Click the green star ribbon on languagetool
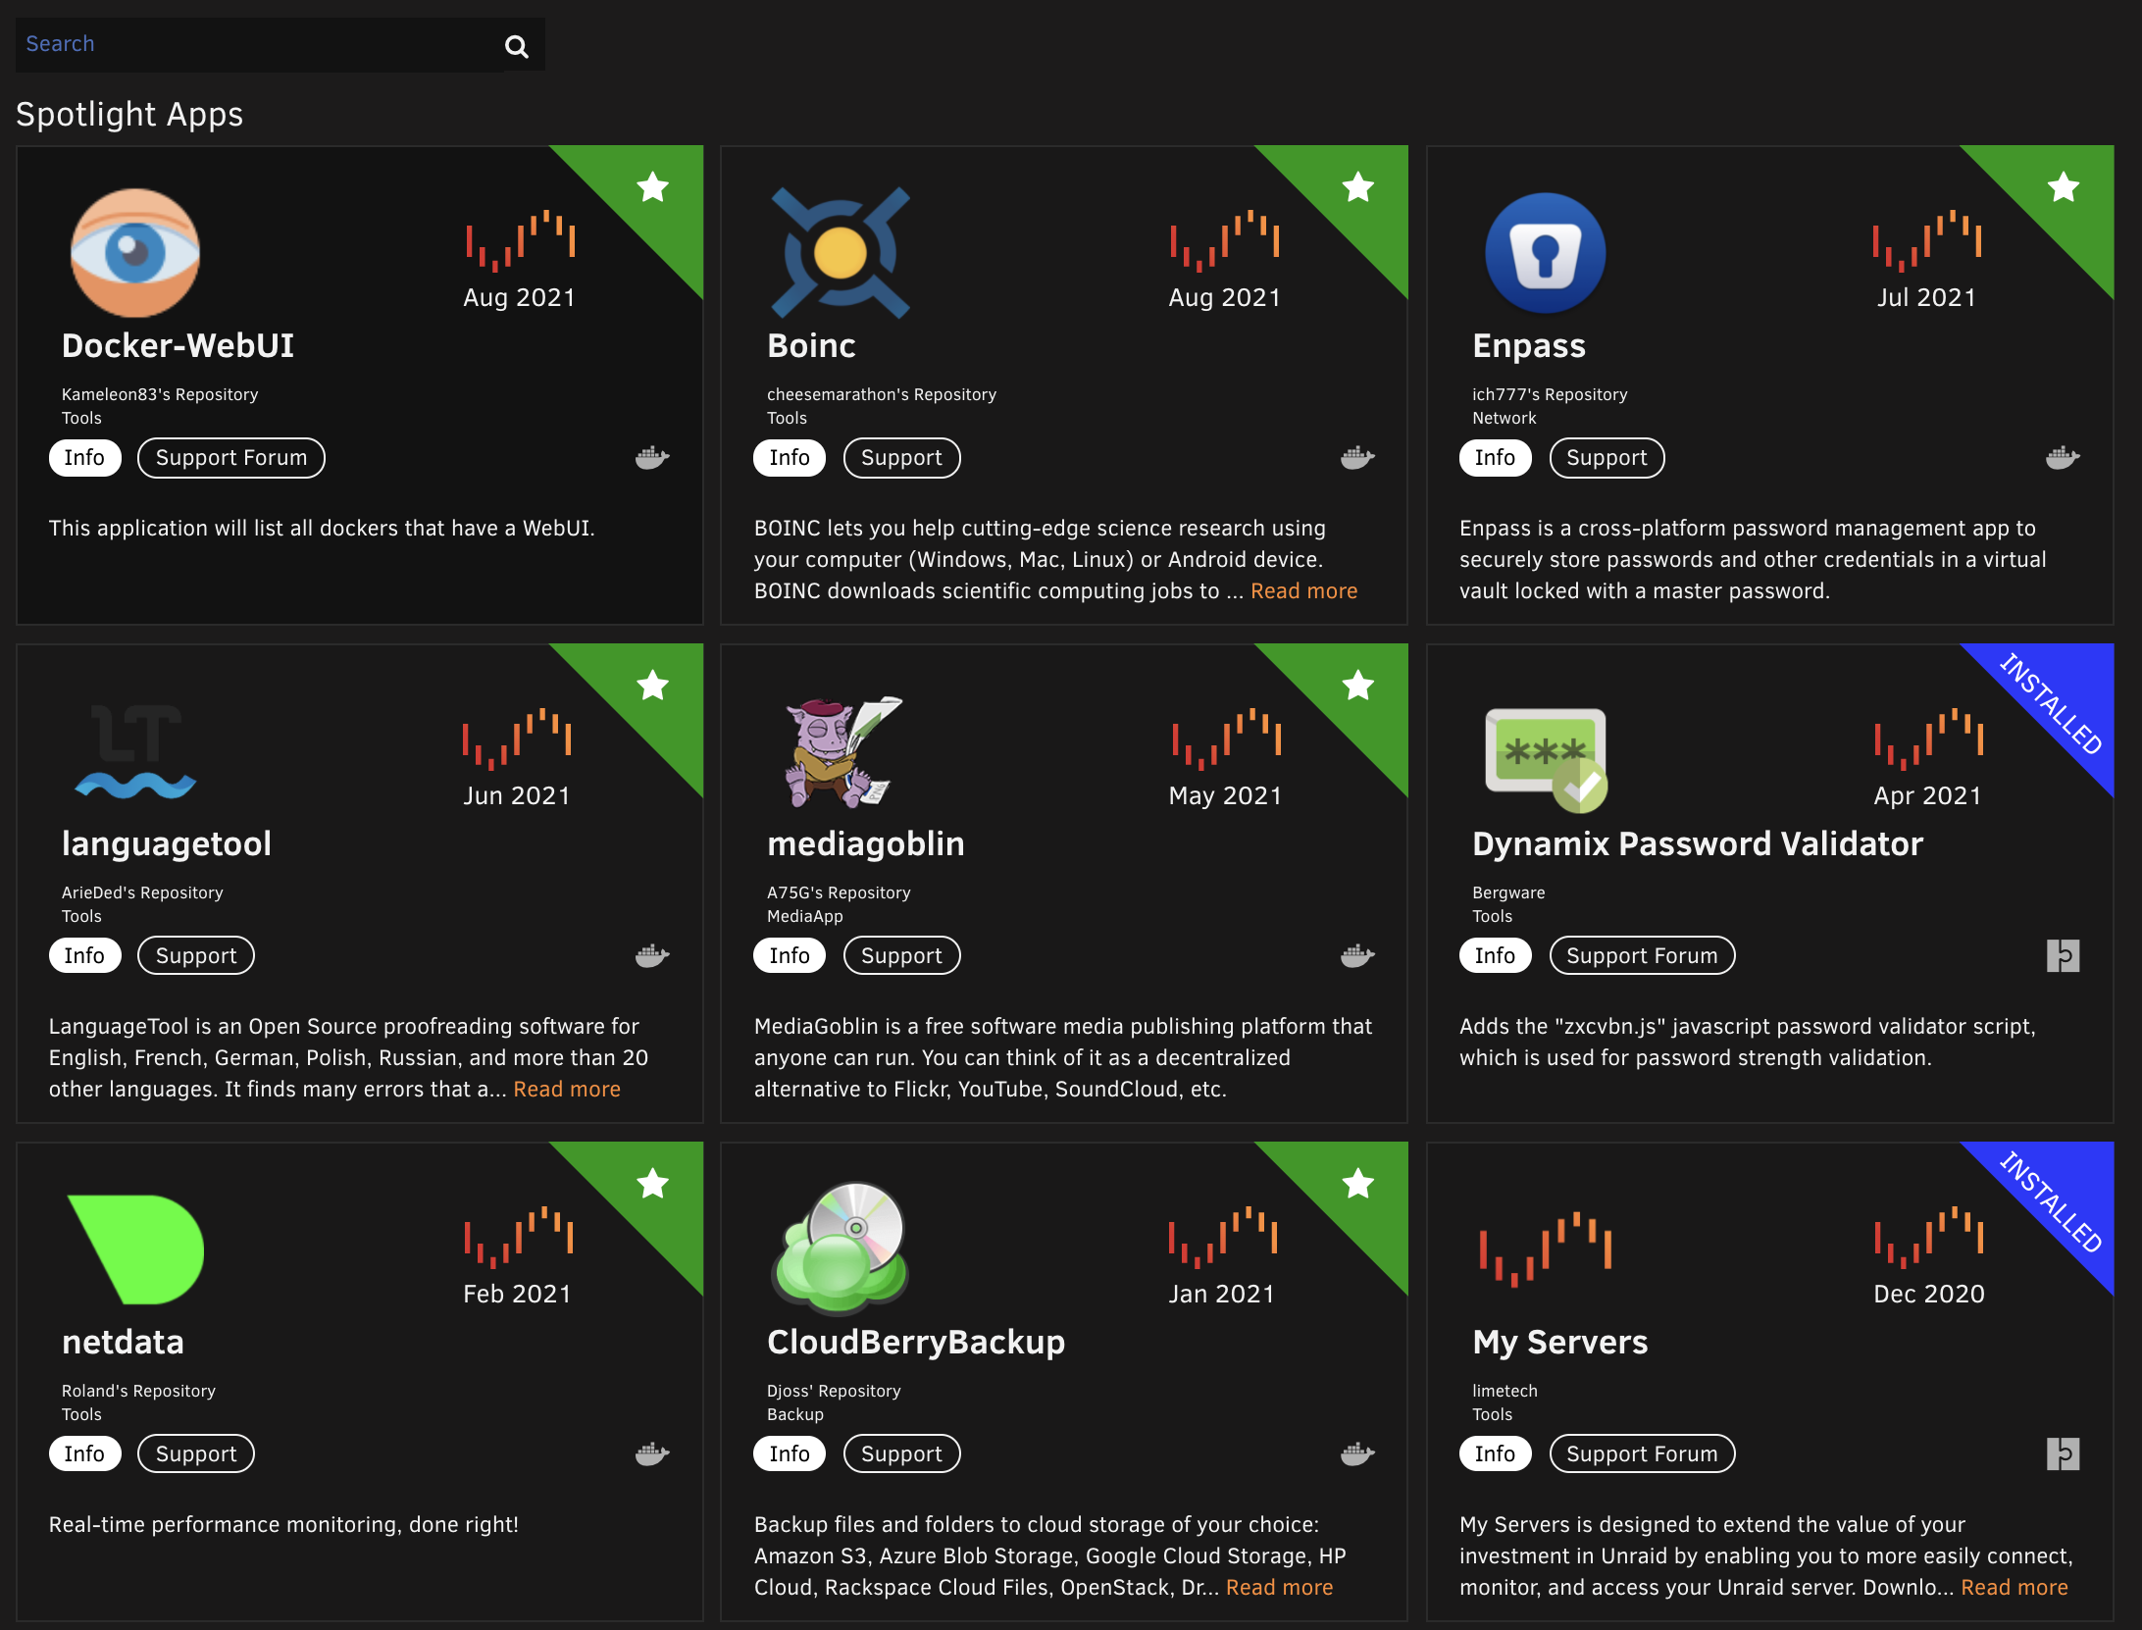Viewport: 2142px width, 1630px height. pos(652,686)
